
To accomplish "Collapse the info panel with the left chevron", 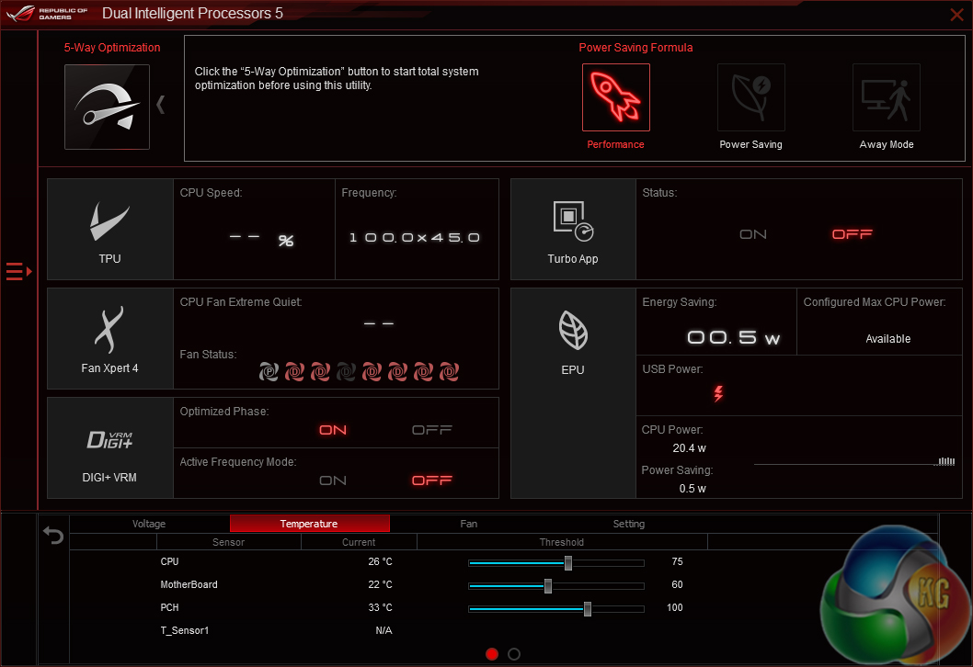I will pyautogui.click(x=161, y=104).
